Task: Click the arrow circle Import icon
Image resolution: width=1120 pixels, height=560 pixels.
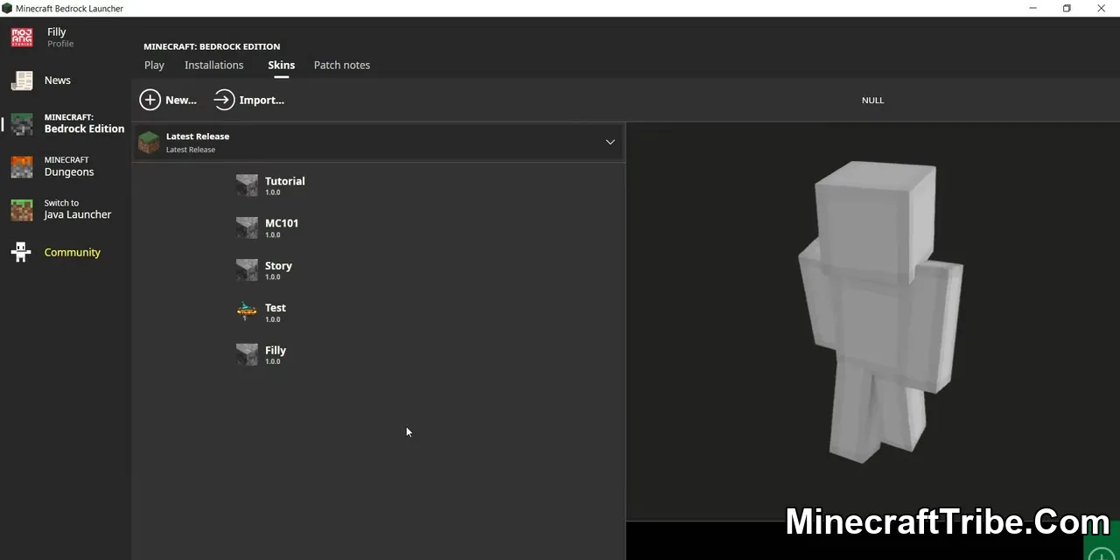Action: click(x=224, y=100)
